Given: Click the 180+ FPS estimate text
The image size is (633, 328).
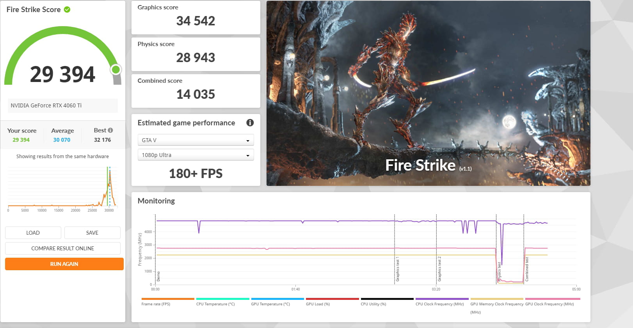Looking at the screenshot, I should click(x=196, y=173).
